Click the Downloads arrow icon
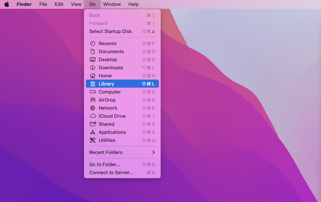 92,67
